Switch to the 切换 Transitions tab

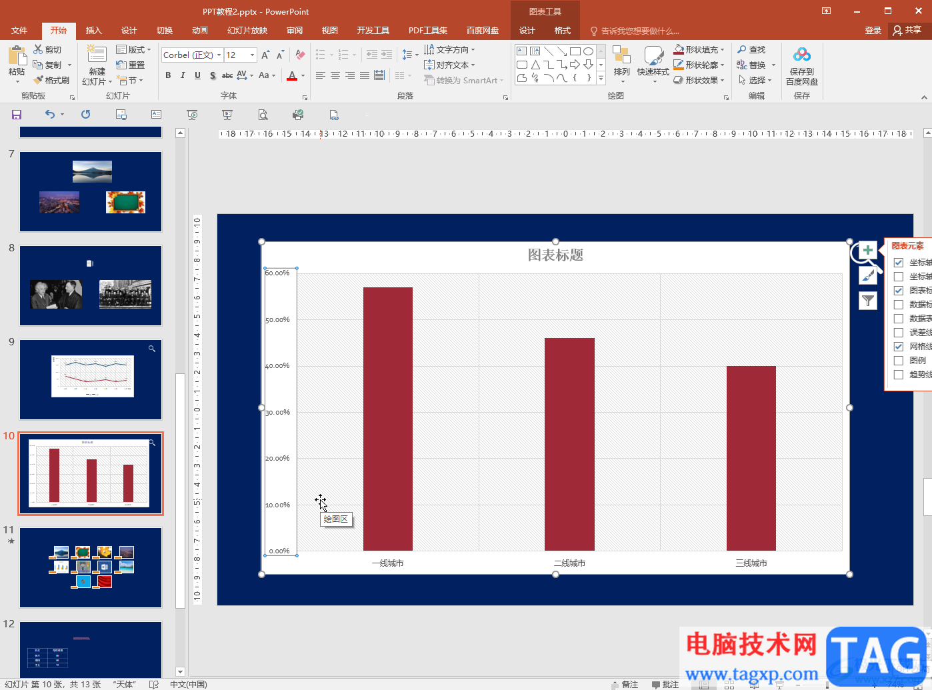[x=165, y=31]
